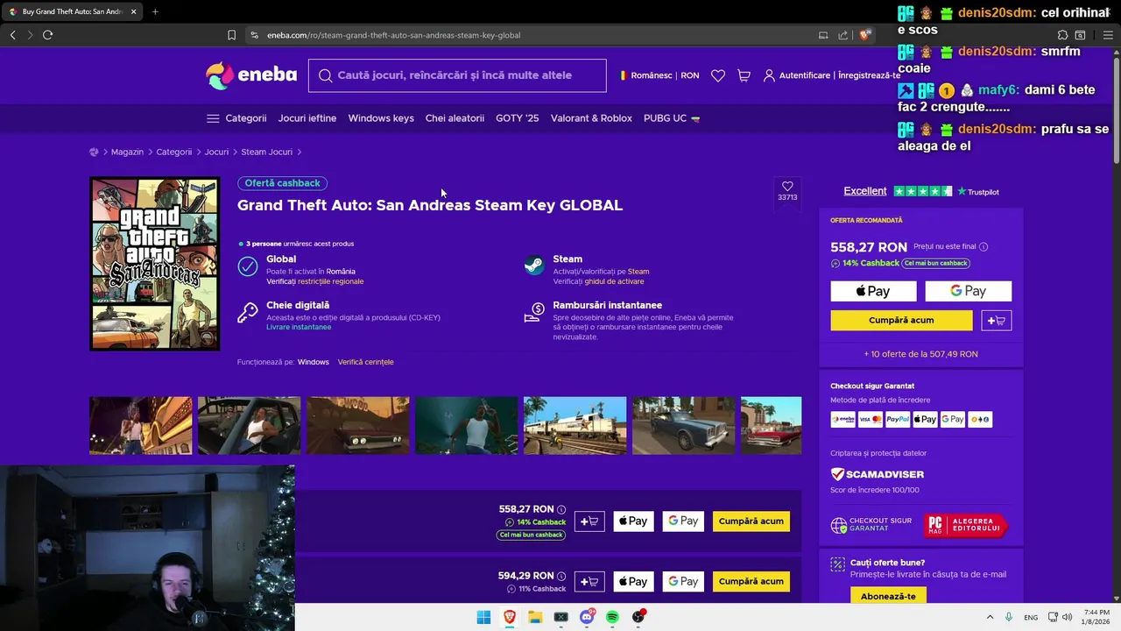
Task: Add the 594,29 RON listing to cart
Action: [x=589, y=581]
